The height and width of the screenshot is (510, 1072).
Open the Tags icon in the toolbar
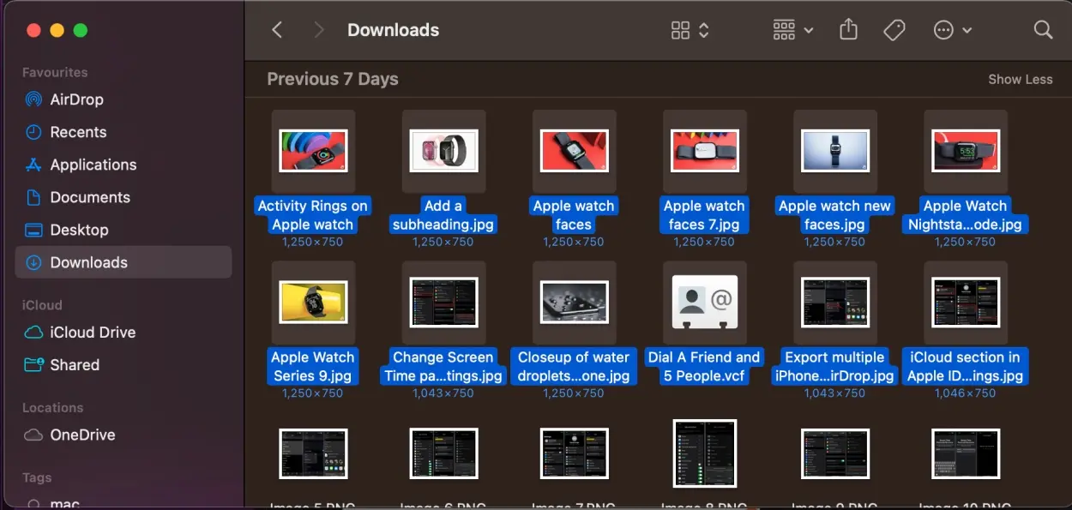click(894, 29)
